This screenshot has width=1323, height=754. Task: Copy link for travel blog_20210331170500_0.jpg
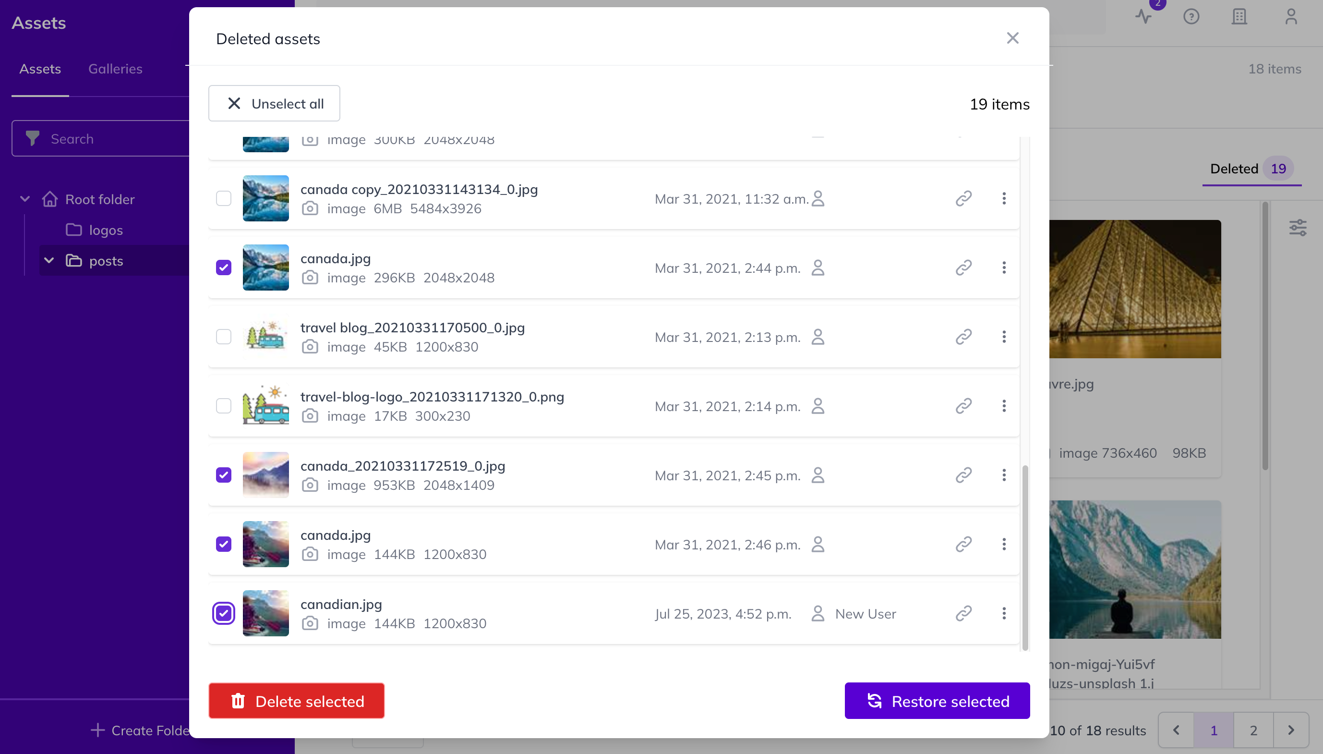pos(963,337)
